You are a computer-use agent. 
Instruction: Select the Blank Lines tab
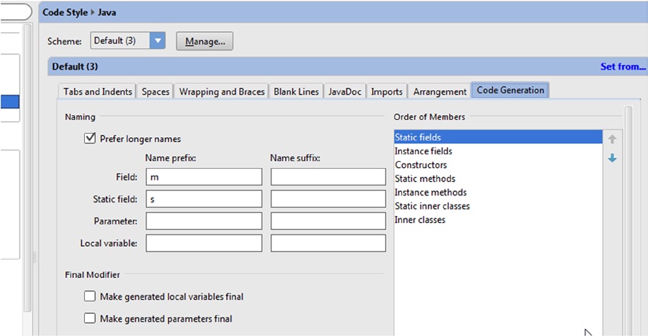click(296, 92)
